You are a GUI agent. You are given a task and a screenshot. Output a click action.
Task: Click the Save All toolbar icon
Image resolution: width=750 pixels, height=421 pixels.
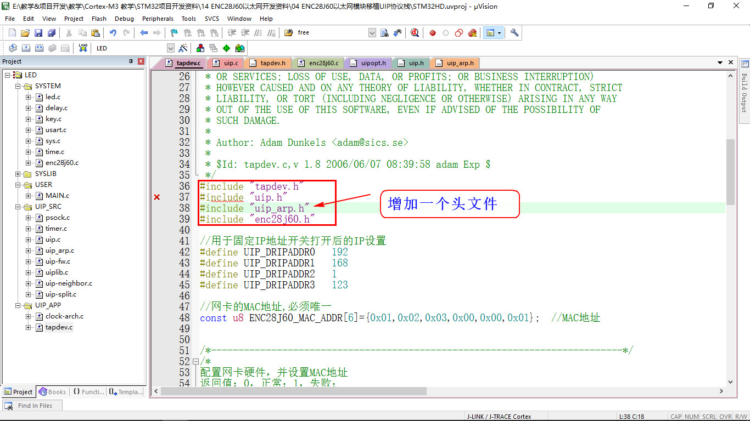[51, 33]
